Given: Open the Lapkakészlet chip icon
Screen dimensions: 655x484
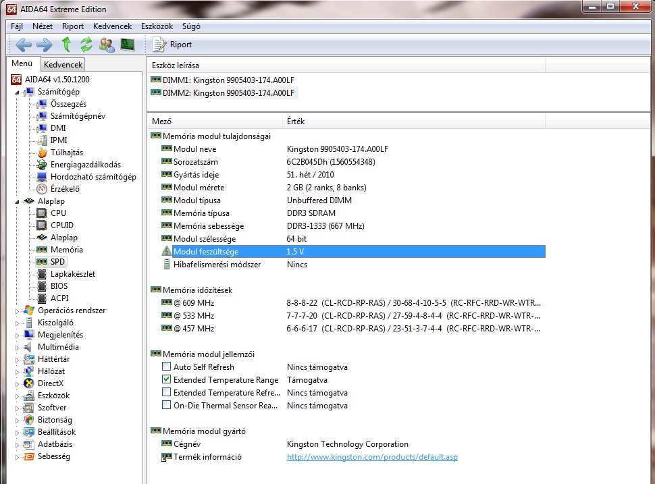Looking at the screenshot, I should point(42,274).
